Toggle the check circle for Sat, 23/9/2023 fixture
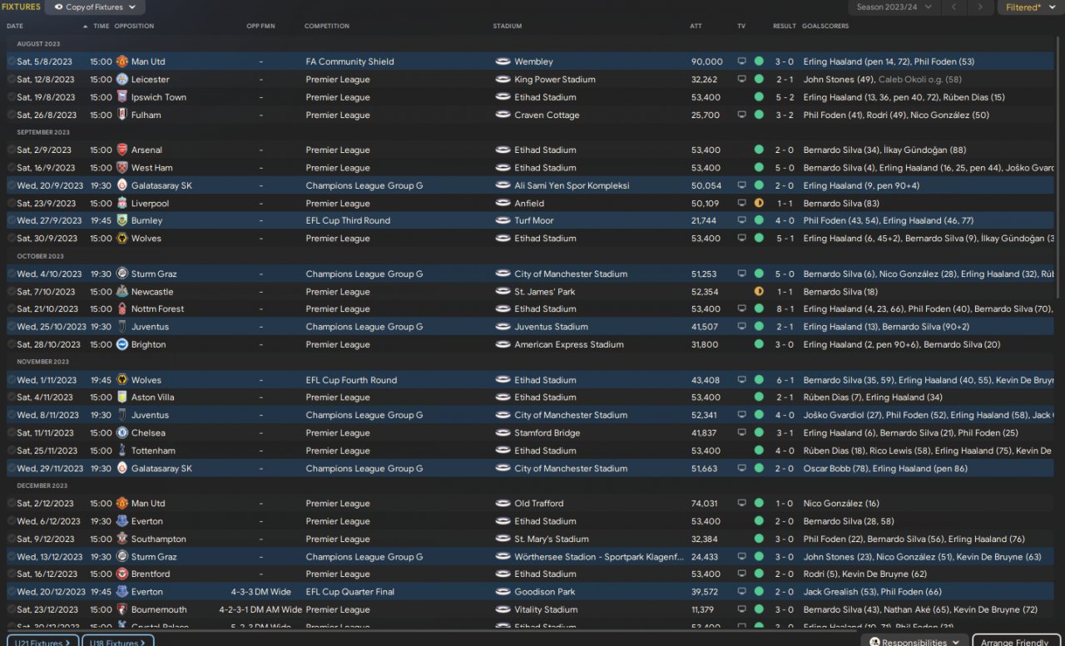 click(12, 203)
